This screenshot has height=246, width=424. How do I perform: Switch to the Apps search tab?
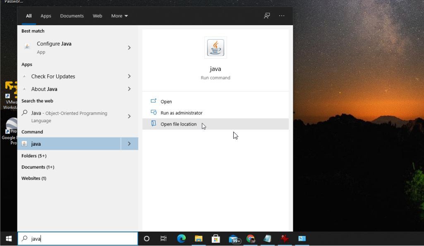(46, 16)
